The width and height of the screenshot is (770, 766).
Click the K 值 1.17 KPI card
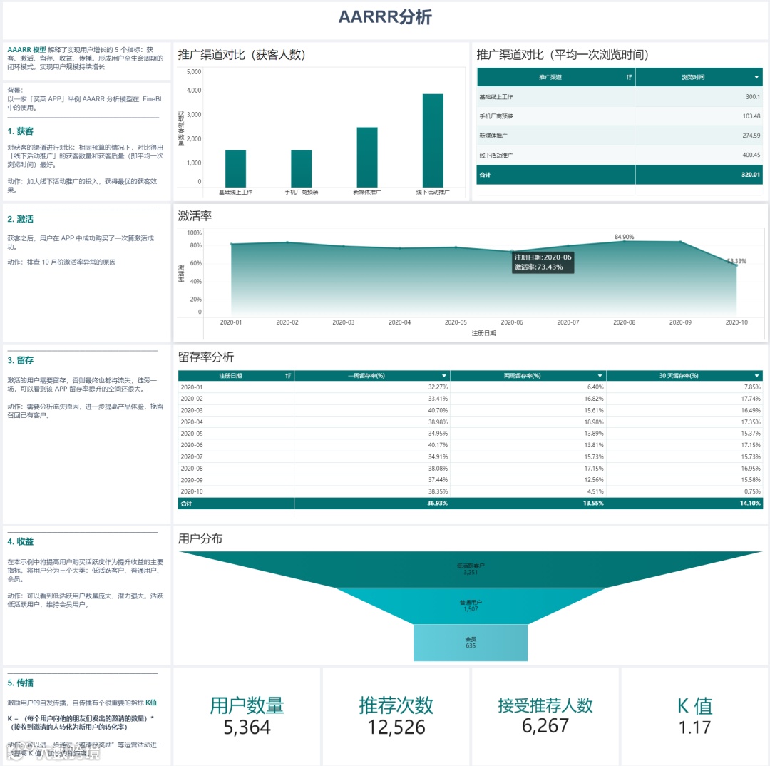coord(694,716)
